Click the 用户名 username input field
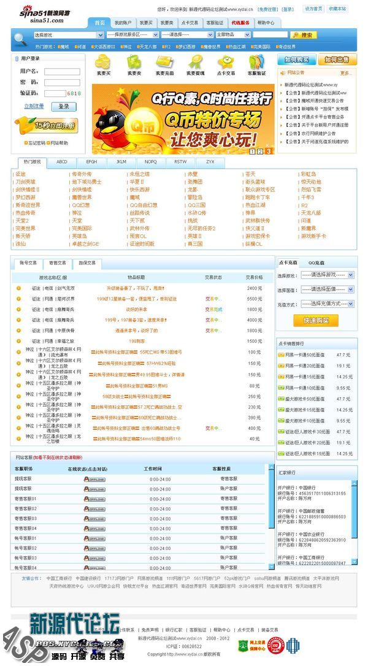 click(x=61, y=71)
